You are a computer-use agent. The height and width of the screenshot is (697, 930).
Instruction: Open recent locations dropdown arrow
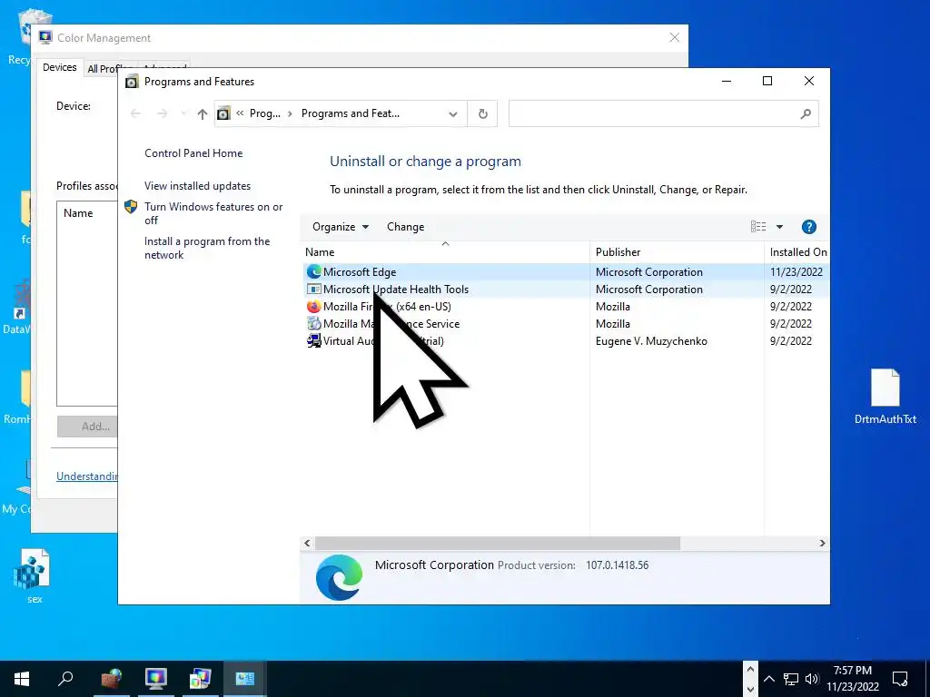point(183,113)
